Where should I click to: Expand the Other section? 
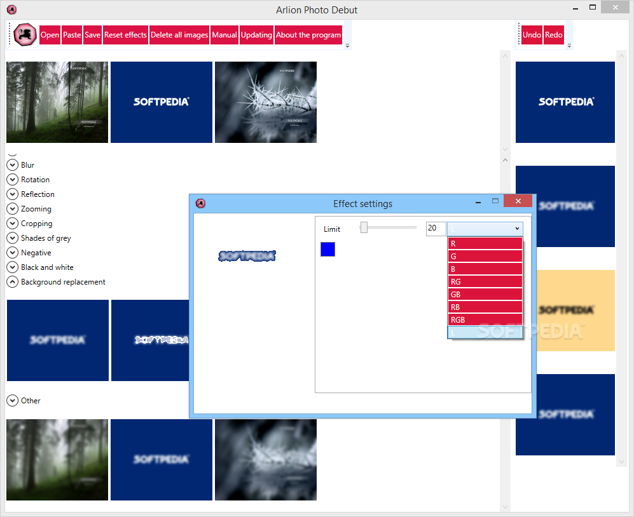point(13,400)
